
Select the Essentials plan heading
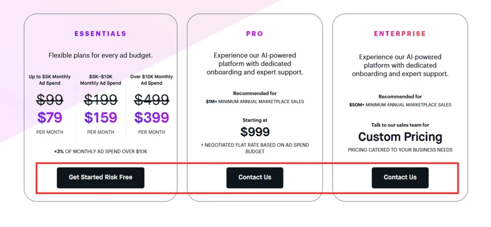[100, 34]
